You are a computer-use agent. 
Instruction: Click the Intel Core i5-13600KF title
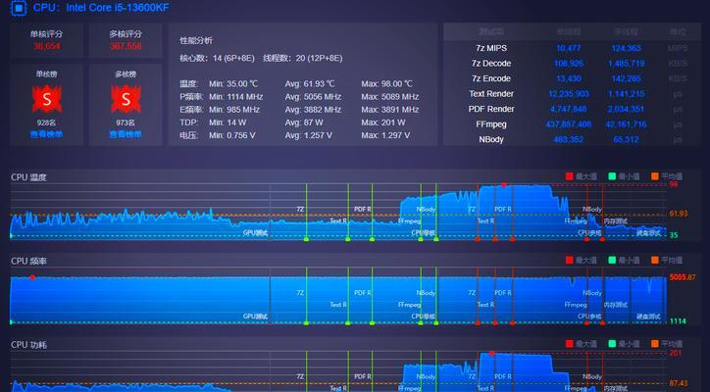tap(118, 8)
